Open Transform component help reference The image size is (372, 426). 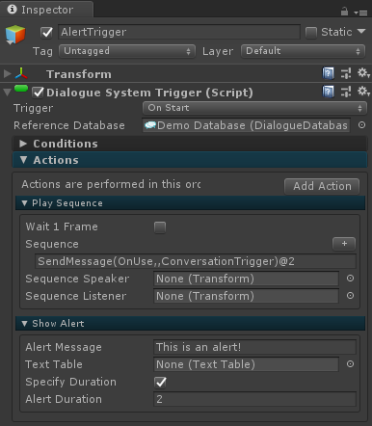tap(328, 73)
